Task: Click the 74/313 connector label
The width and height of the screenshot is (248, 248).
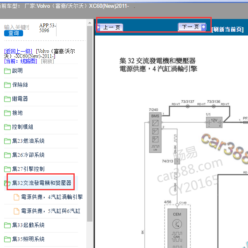Action: coord(168,161)
